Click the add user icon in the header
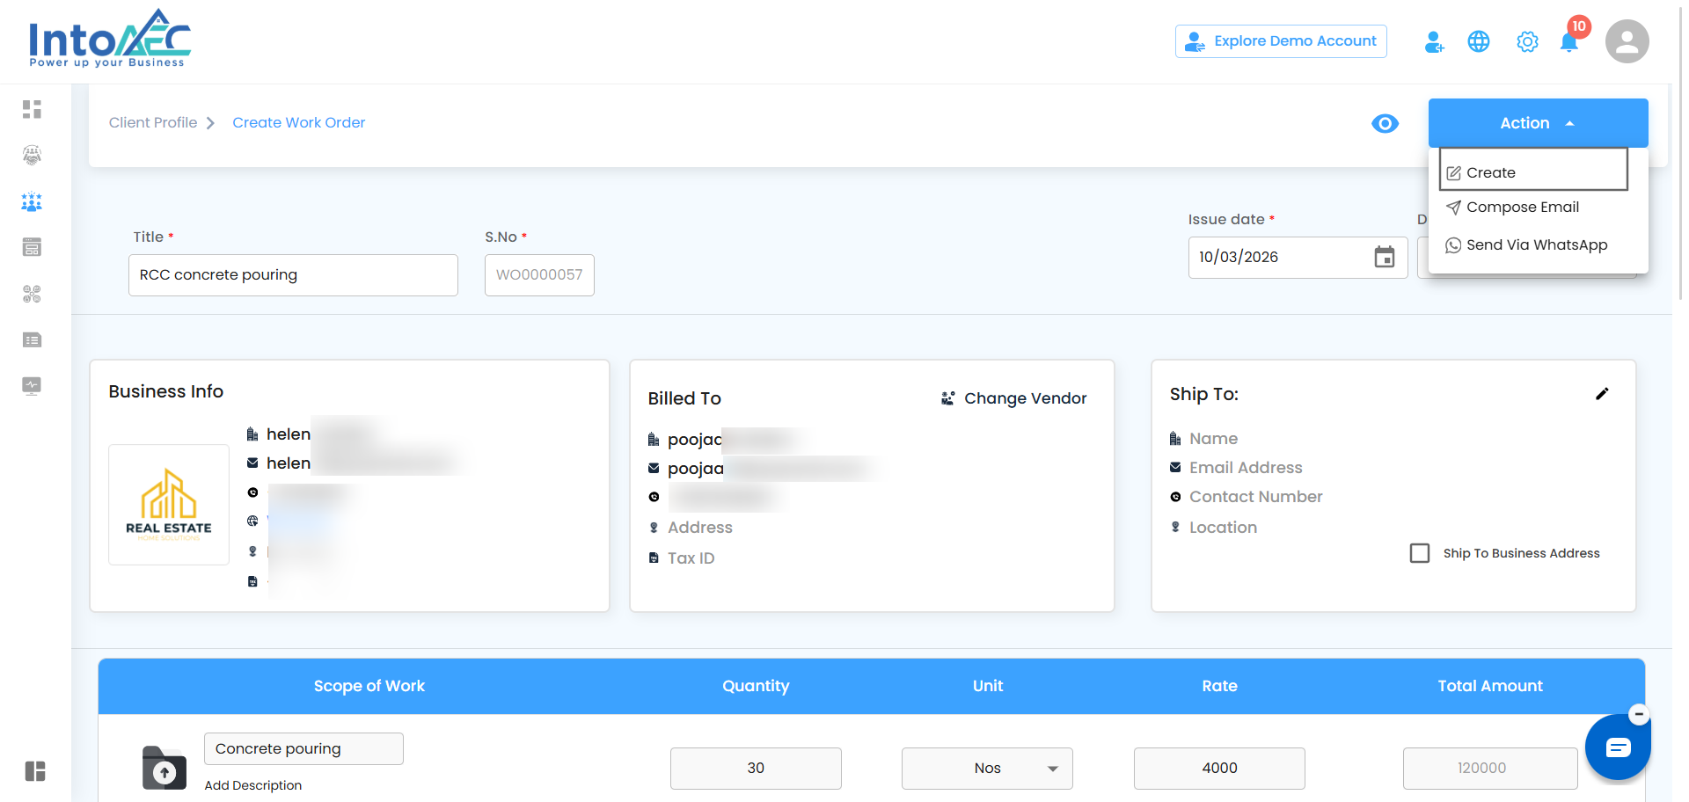 1434,41
